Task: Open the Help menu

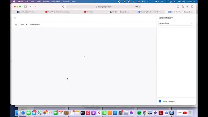Action: [x=74, y=2]
